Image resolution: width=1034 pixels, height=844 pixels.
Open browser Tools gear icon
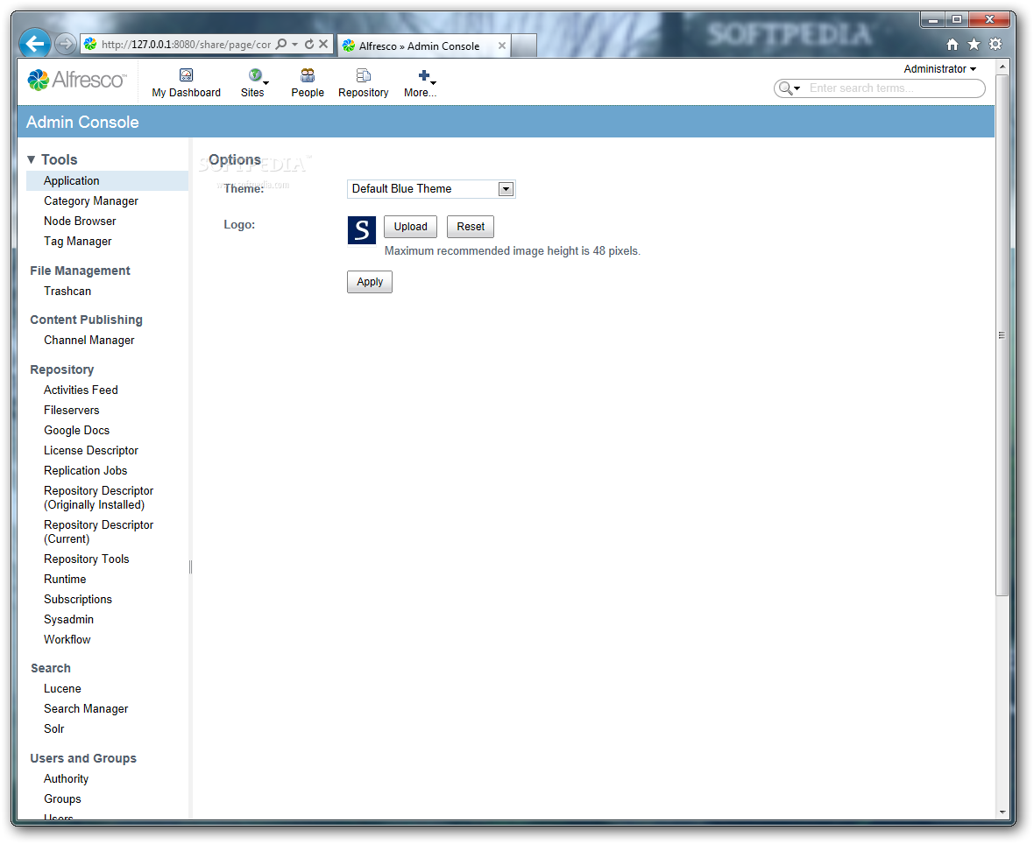(x=995, y=44)
